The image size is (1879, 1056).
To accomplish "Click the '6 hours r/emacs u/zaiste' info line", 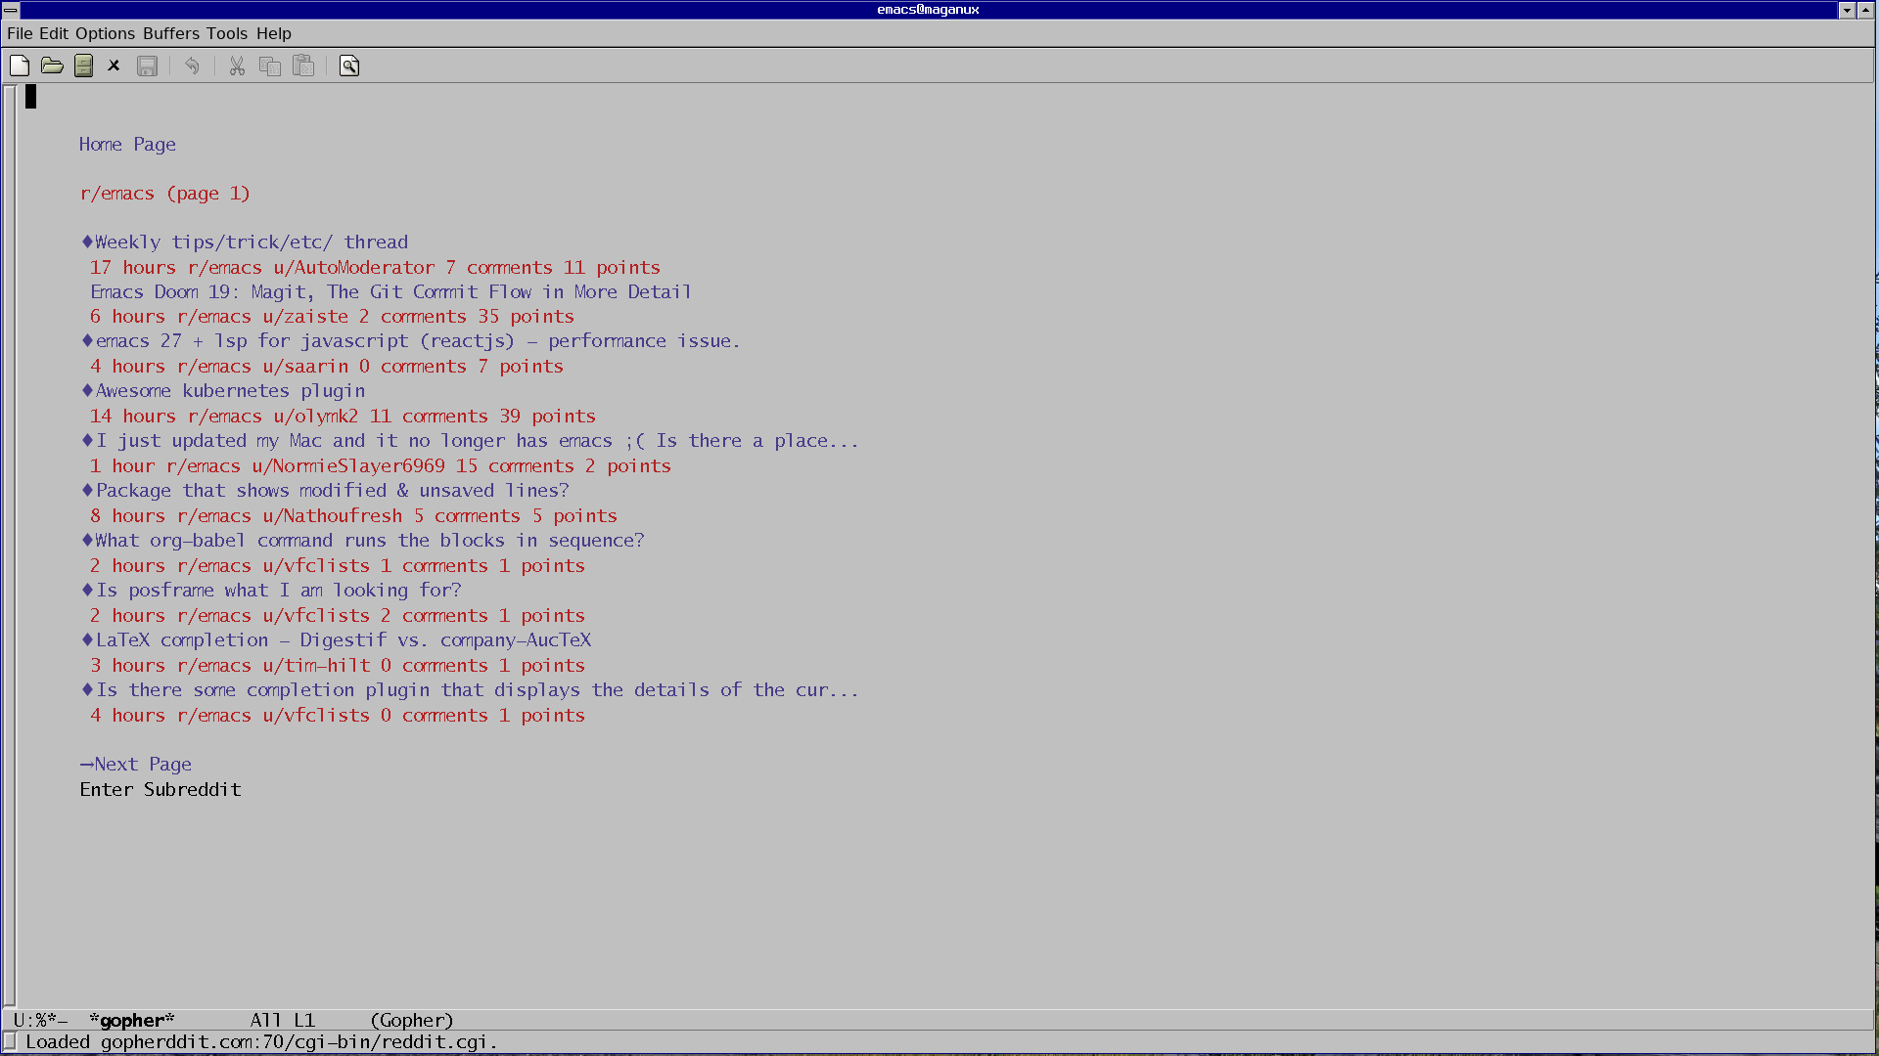I will click(332, 317).
